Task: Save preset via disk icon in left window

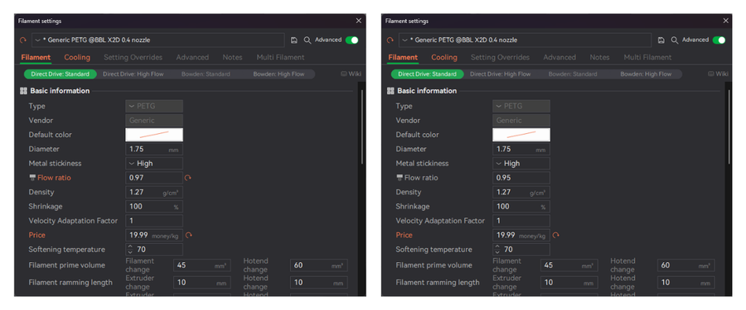Action: [x=294, y=41]
